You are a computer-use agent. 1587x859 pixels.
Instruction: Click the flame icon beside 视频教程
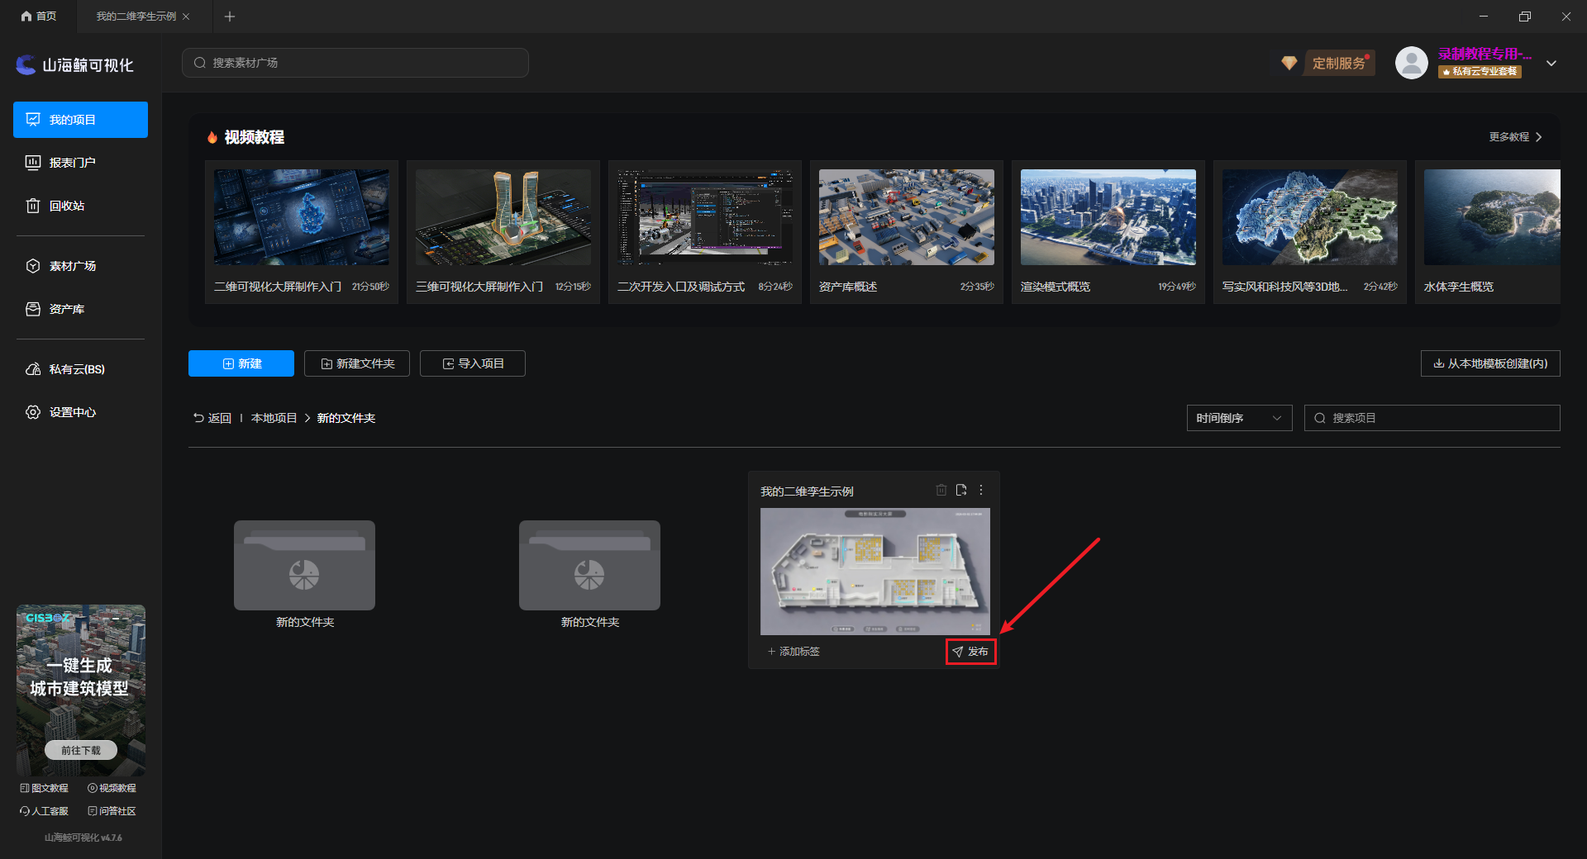pyautogui.click(x=212, y=137)
